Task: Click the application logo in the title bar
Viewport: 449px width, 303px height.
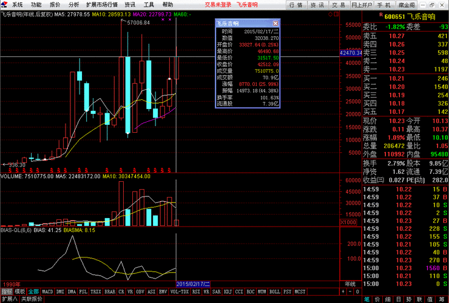Action: [x=4, y=5]
